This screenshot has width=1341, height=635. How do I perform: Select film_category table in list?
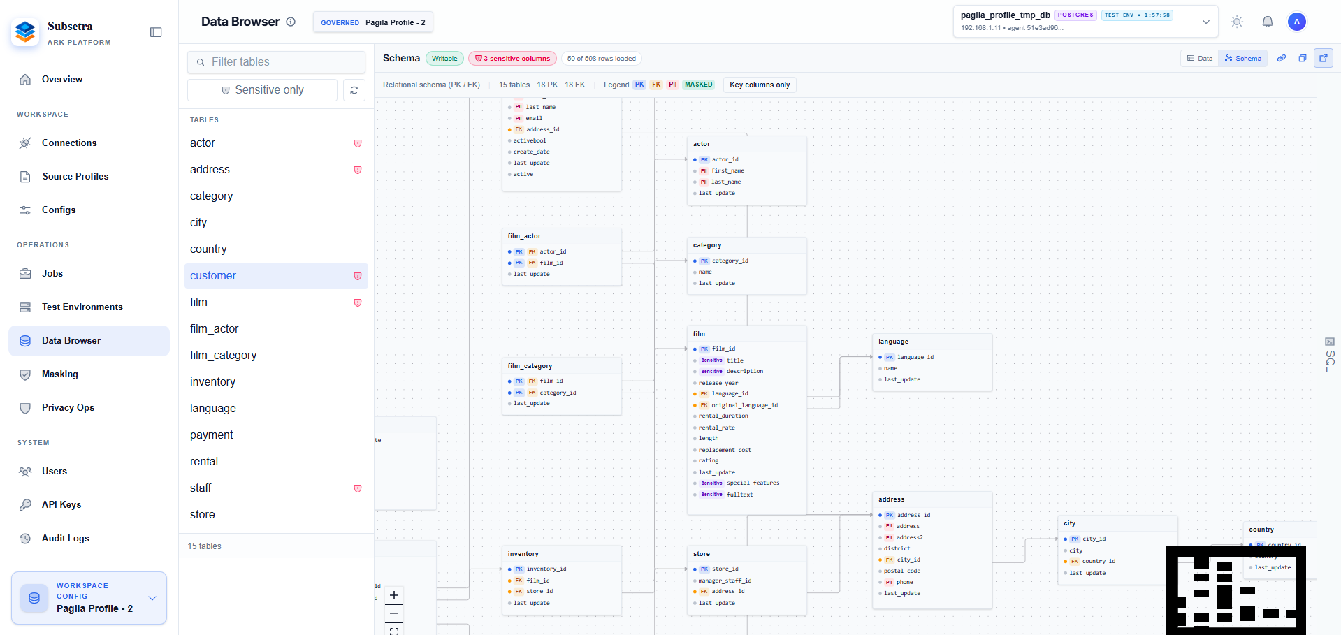pos(276,356)
